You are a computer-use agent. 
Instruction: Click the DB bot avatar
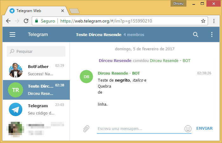(86, 77)
